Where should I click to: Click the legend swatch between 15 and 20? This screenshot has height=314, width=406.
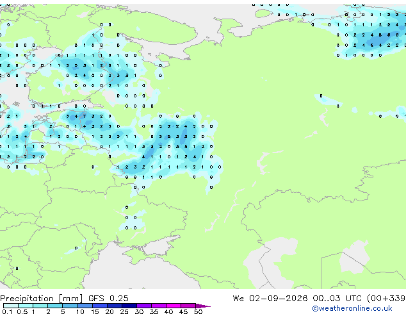(99, 306)
